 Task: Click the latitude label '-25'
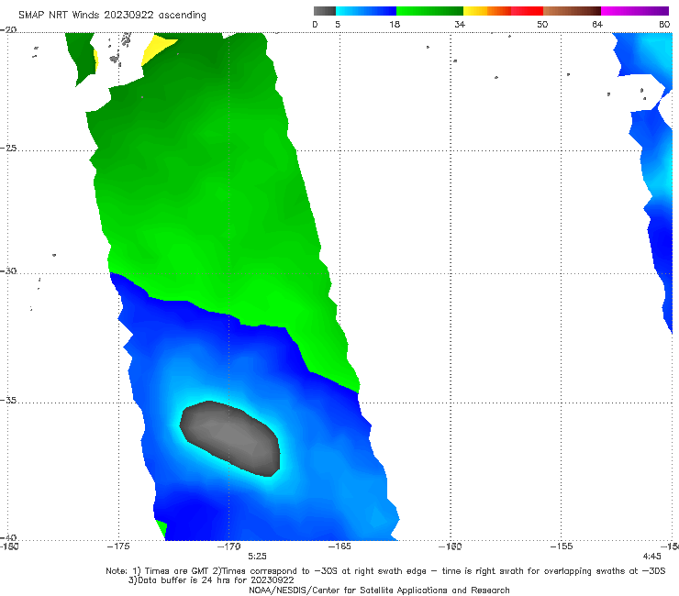click(8, 148)
